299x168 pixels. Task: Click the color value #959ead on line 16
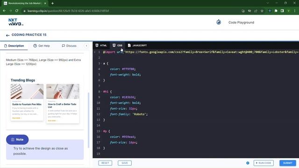click(x=128, y=137)
